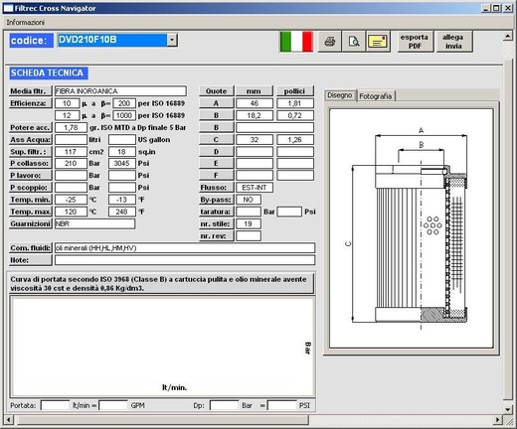Click the Note label button

pos(30,260)
